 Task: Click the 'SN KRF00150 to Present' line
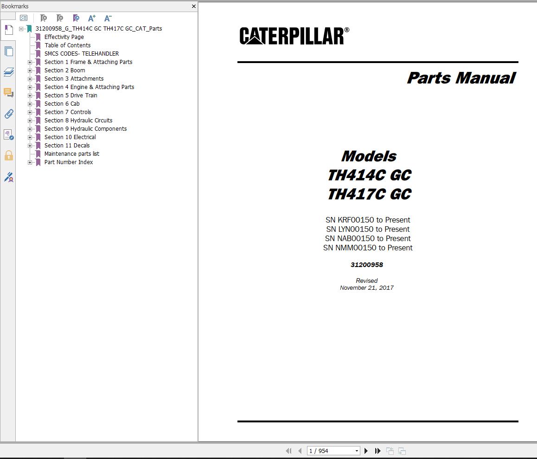[368, 220]
